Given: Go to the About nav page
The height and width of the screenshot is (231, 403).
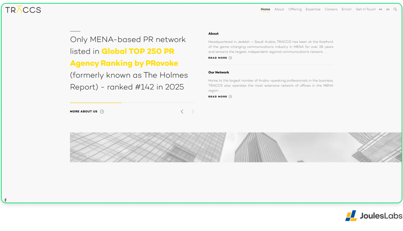Looking at the screenshot, I should tap(279, 9).
